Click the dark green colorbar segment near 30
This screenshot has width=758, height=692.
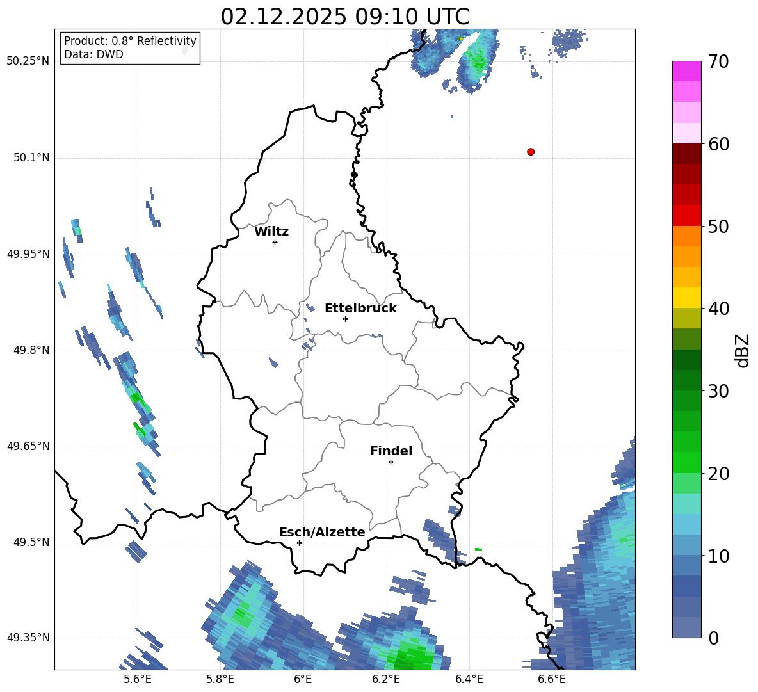(686, 380)
